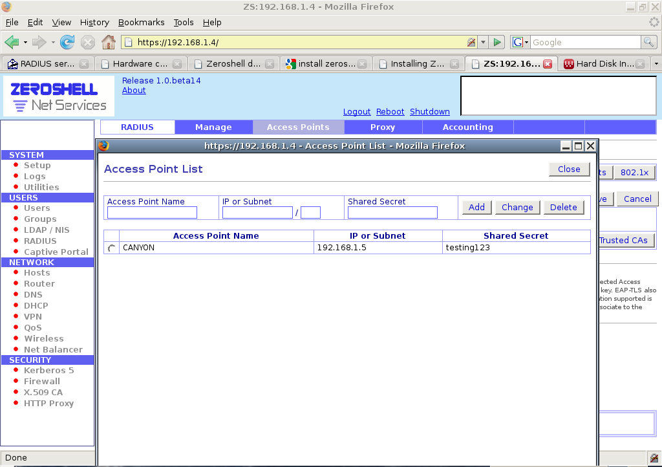Close the install zeros... tab

point(362,64)
